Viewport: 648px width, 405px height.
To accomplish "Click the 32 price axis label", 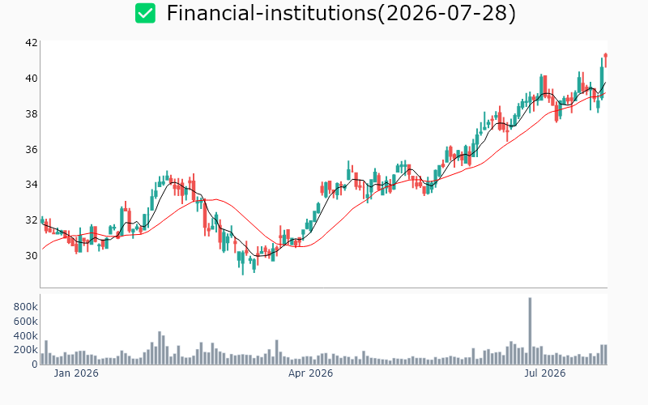I will click(32, 220).
